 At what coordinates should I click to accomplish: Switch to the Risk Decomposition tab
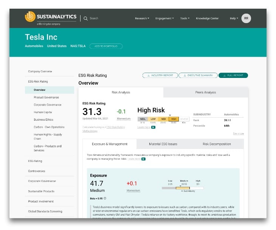(217, 144)
